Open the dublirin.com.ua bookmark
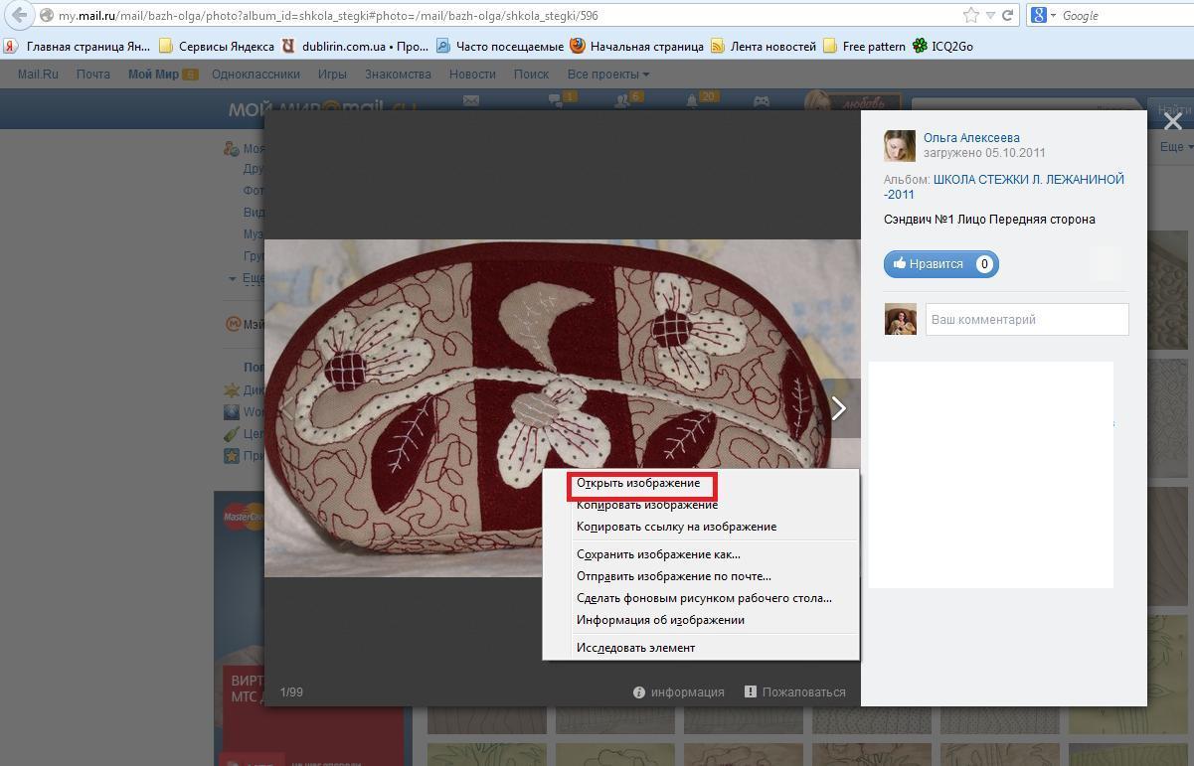 (355, 46)
